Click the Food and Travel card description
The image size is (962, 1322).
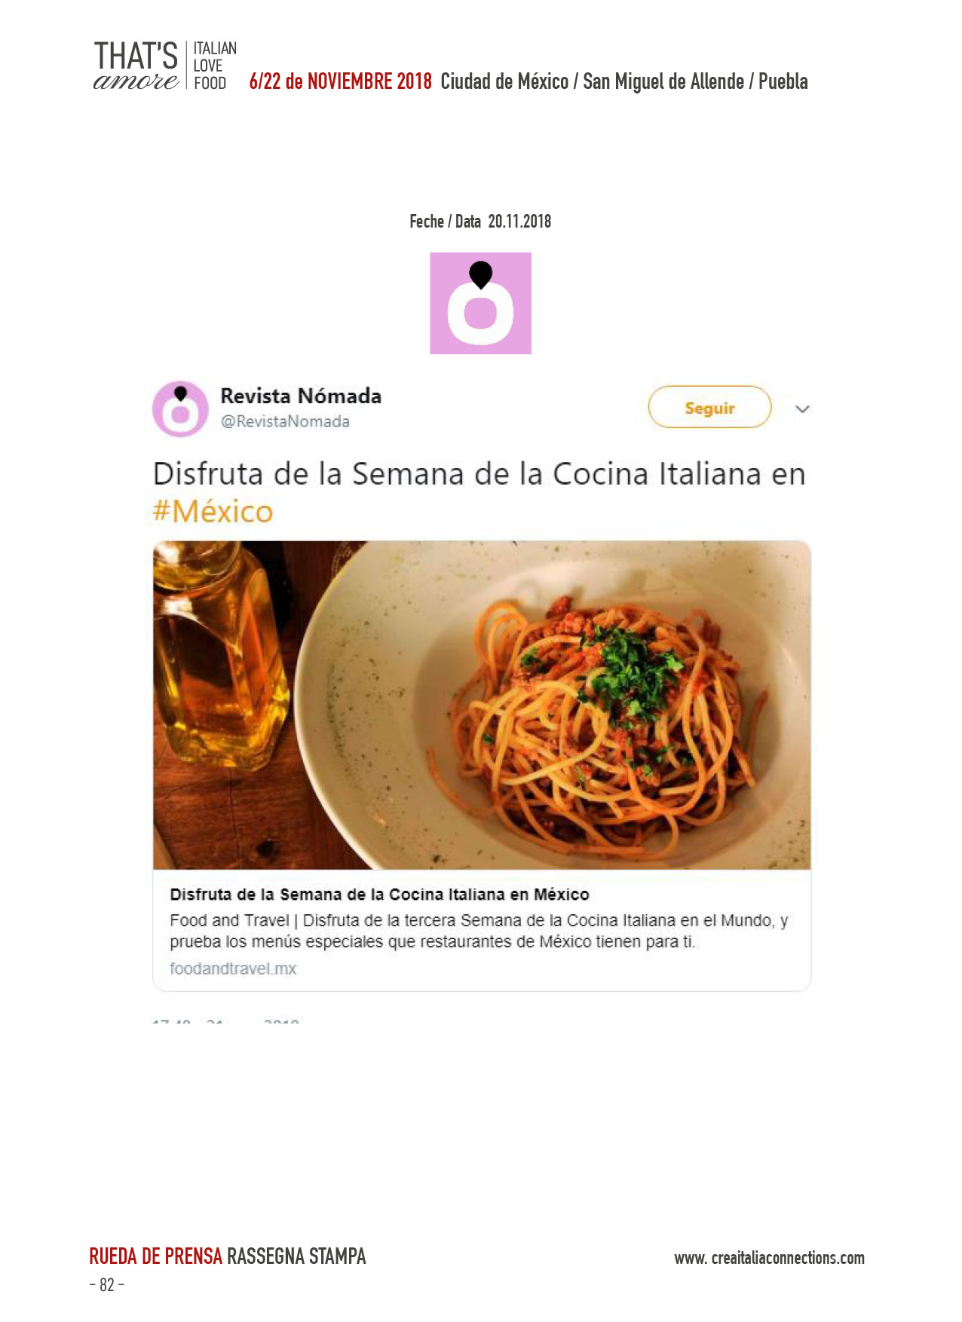click(479, 931)
